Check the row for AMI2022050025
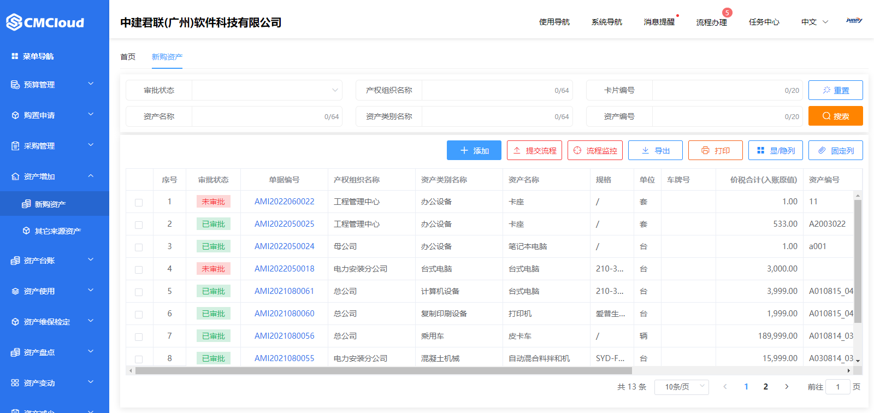 139,225
